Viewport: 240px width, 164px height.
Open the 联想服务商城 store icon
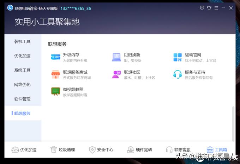tap(55, 74)
